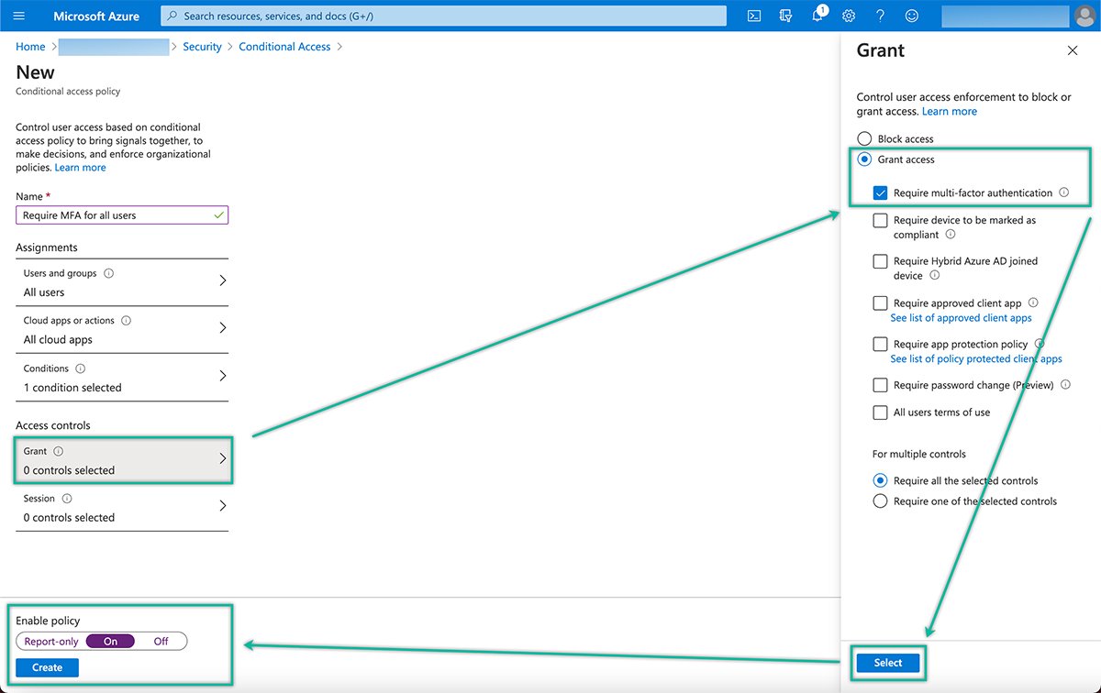The image size is (1101, 693).
Task: Open the Help pane
Action: 879,15
